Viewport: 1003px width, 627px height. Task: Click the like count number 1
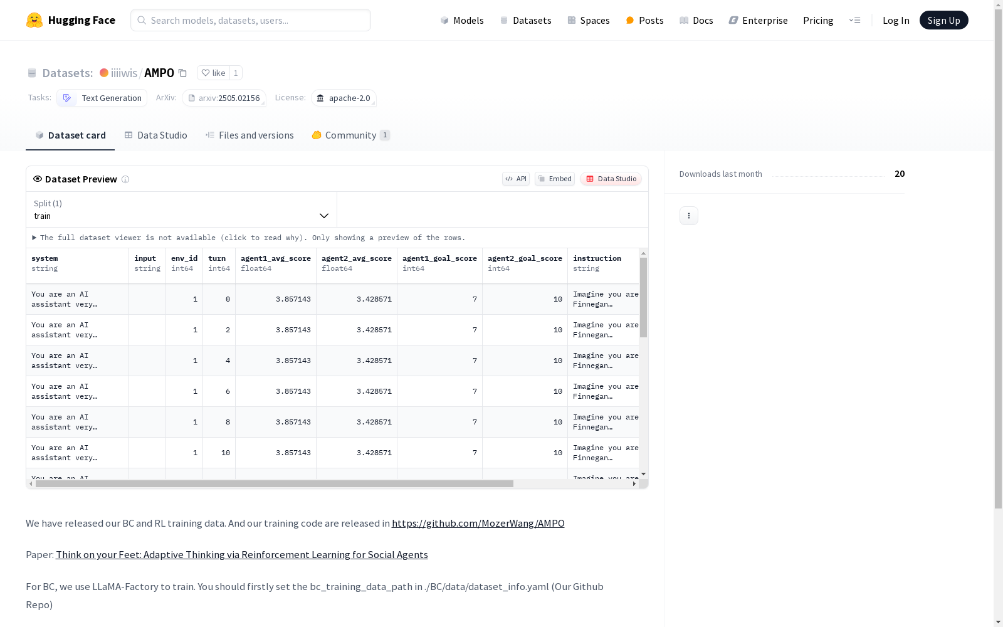[236, 73]
